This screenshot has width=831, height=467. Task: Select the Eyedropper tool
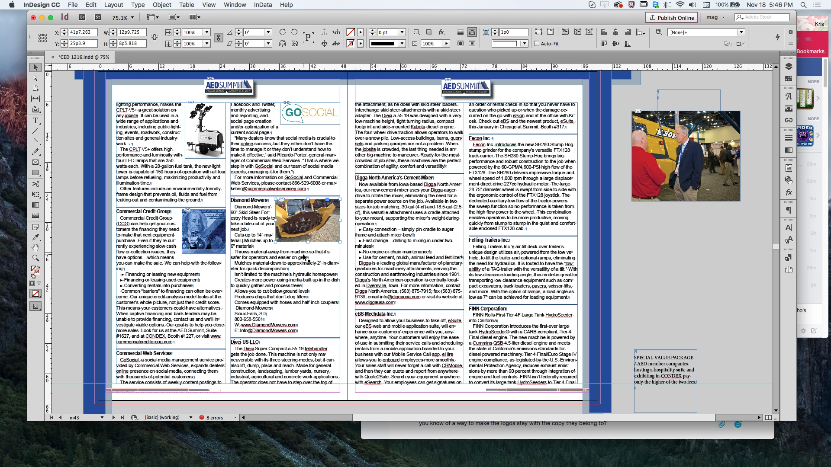coord(35,237)
